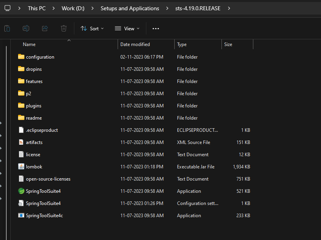Select the plugins folder

click(x=33, y=106)
